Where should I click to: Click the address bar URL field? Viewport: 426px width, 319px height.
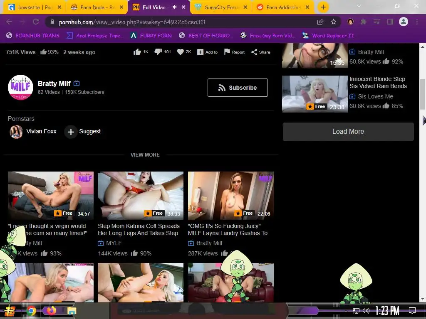click(x=179, y=22)
